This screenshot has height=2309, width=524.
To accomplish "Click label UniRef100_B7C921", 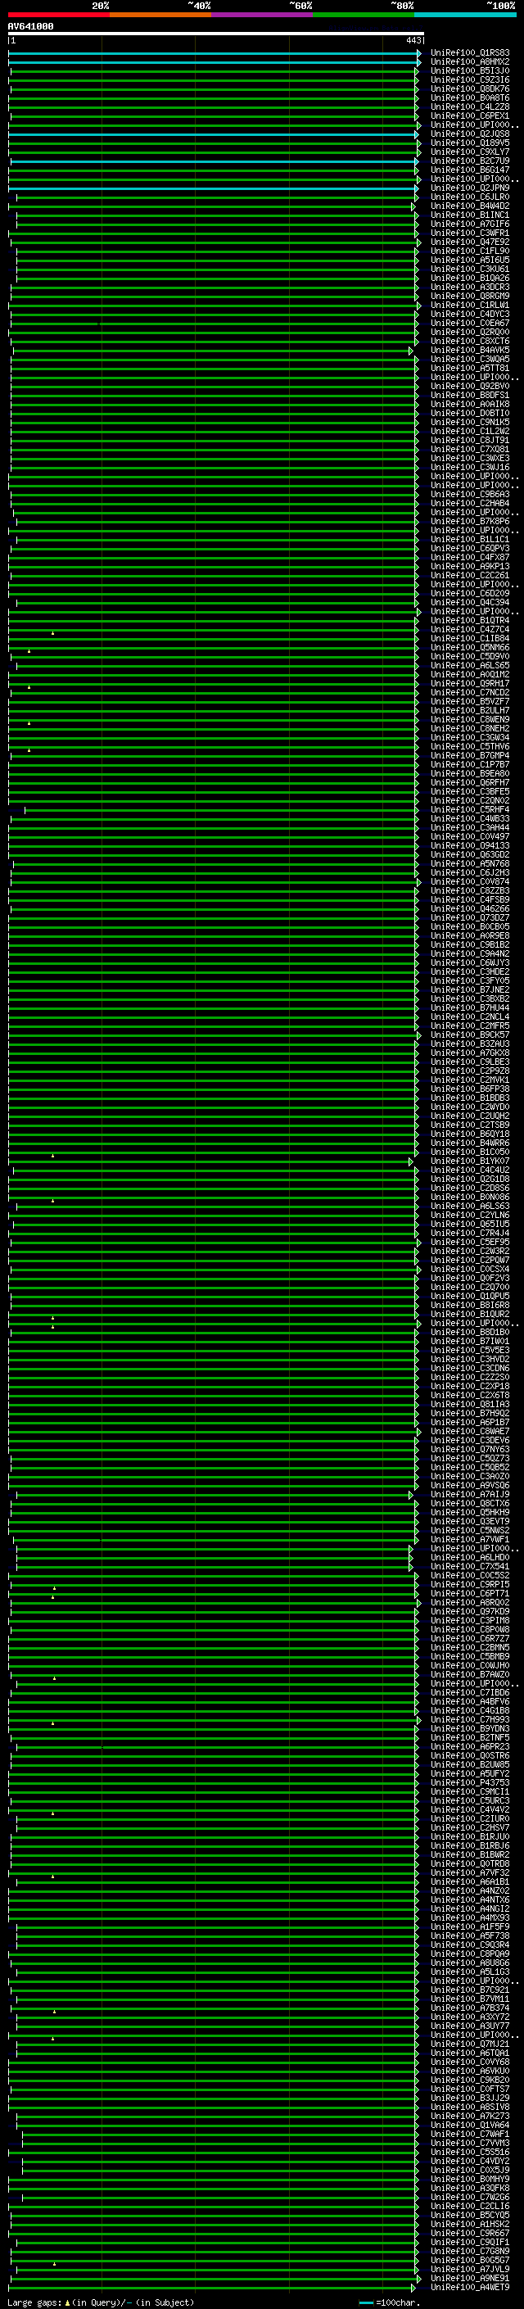I will coord(470,1990).
